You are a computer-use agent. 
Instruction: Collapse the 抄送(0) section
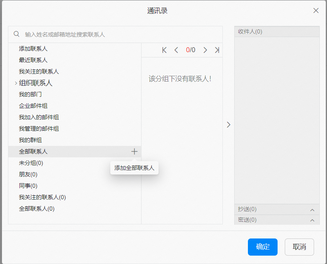[x=312, y=209]
